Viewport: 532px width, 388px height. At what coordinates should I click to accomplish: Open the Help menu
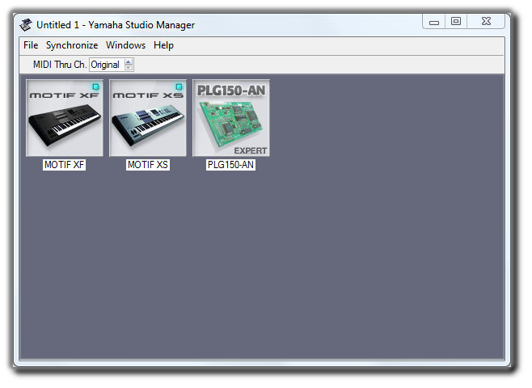point(163,45)
